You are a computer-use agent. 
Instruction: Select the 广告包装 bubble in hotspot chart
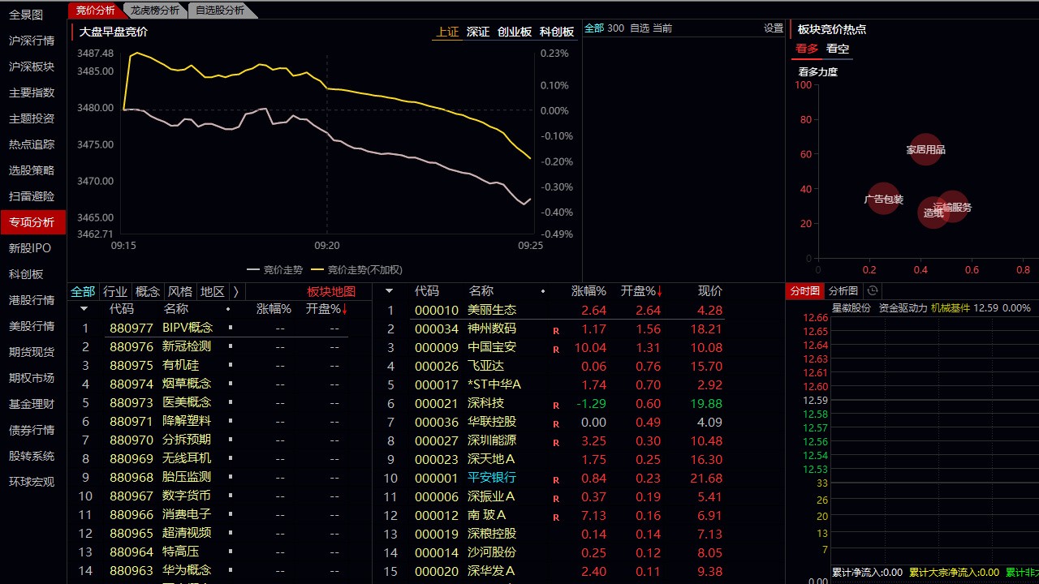[883, 199]
